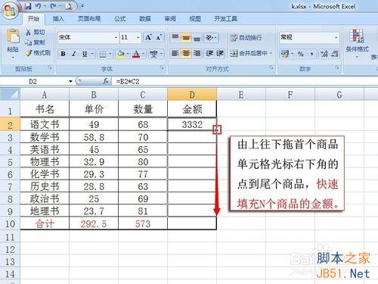The height and width of the screenshot is (284, 378).
Task: Click the Office button logo
Action: point(10,11)
